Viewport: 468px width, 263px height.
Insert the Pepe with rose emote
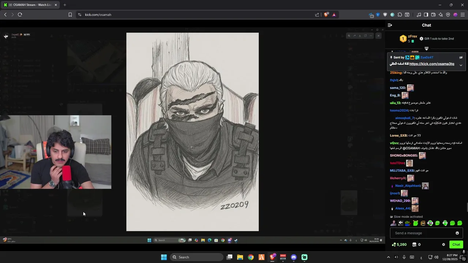point(408,223)
